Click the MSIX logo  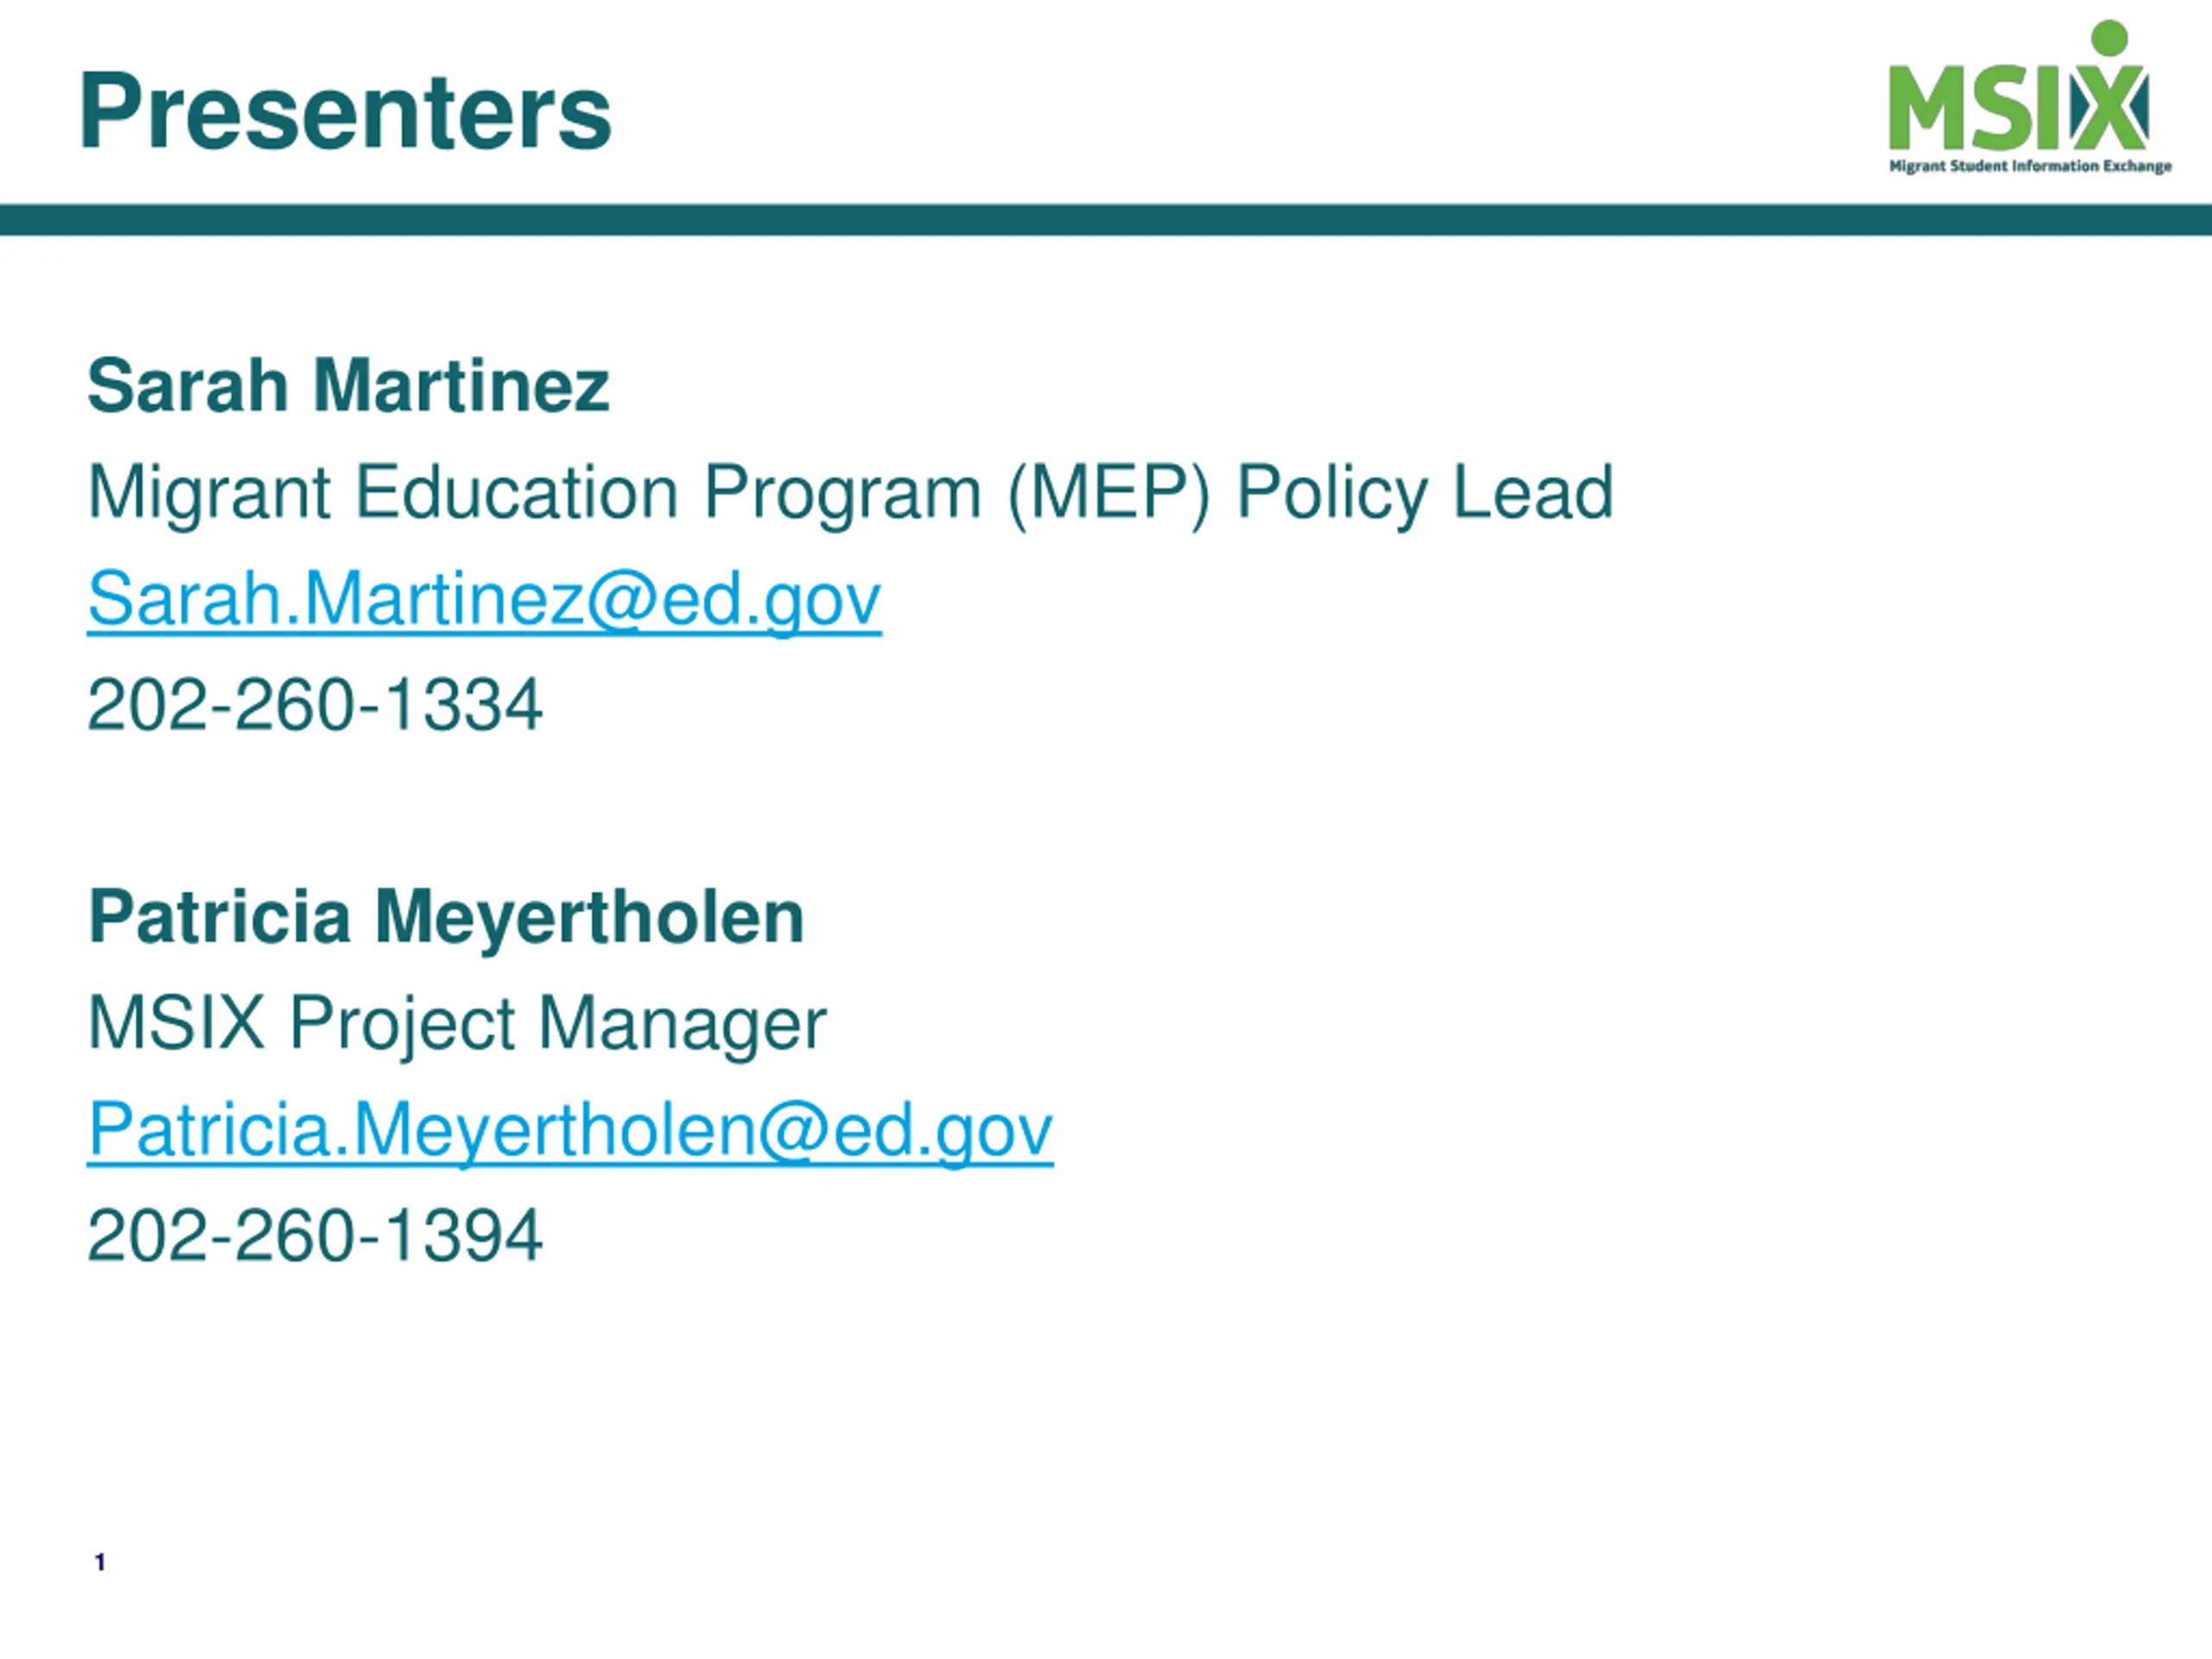coord(2030,97)
